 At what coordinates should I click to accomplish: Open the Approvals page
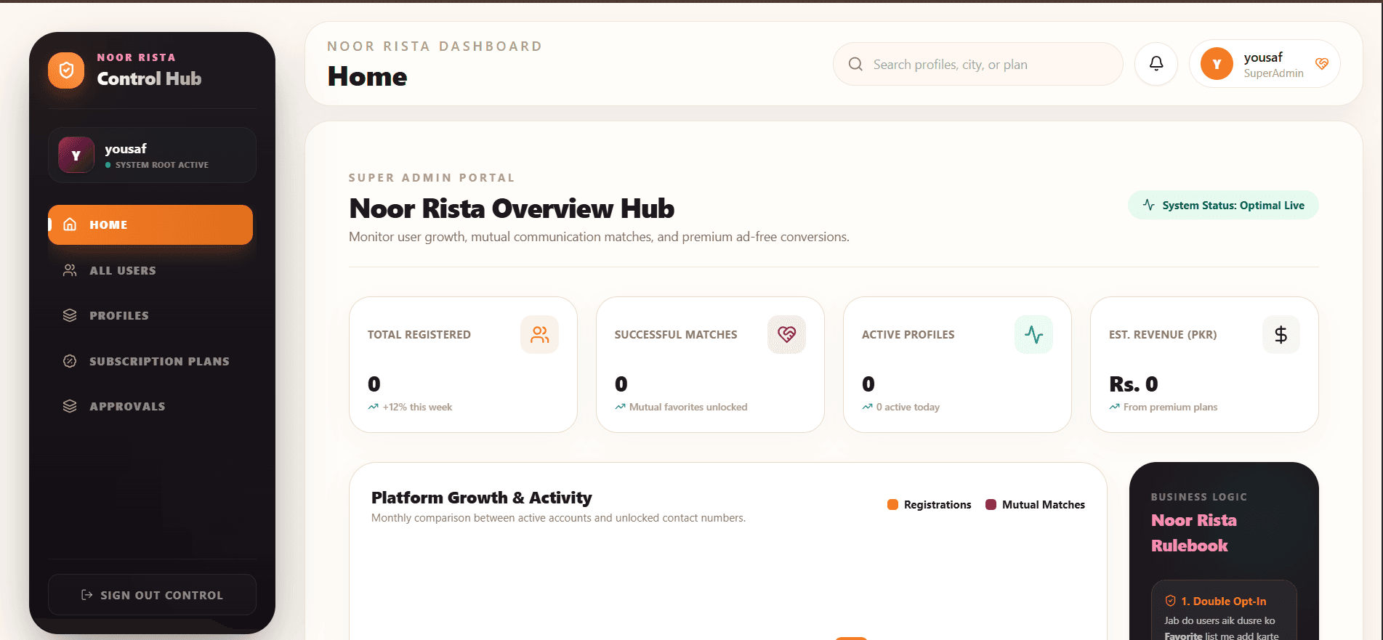pyautogui.click(x=150, y=406)
